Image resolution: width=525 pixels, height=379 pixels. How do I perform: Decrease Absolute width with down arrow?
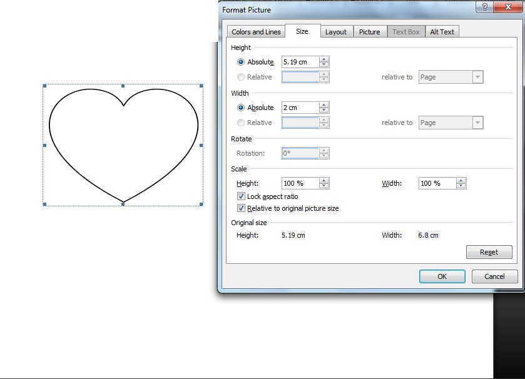pyautogui.click(x=324, y=110)
